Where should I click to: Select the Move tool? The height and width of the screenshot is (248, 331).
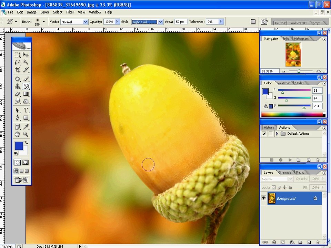26,55
